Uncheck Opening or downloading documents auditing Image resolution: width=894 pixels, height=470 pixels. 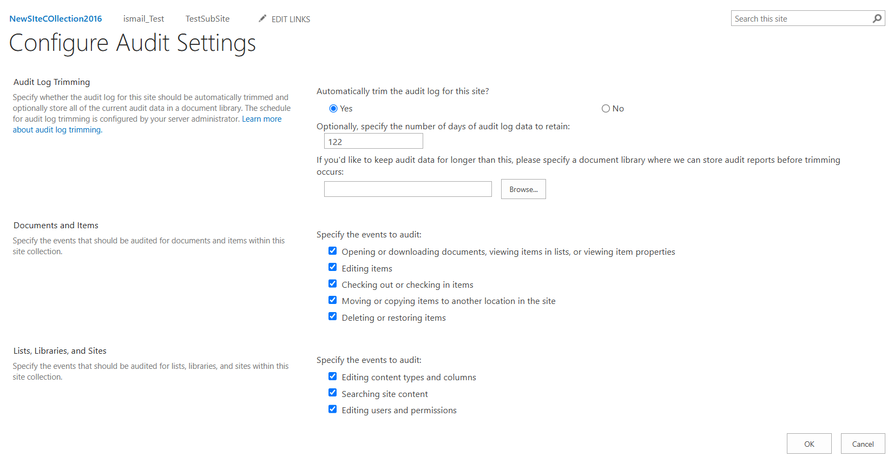(x=332, y=250)
